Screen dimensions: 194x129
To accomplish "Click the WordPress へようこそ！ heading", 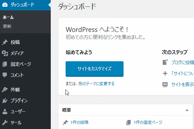I will coord(97,29).
